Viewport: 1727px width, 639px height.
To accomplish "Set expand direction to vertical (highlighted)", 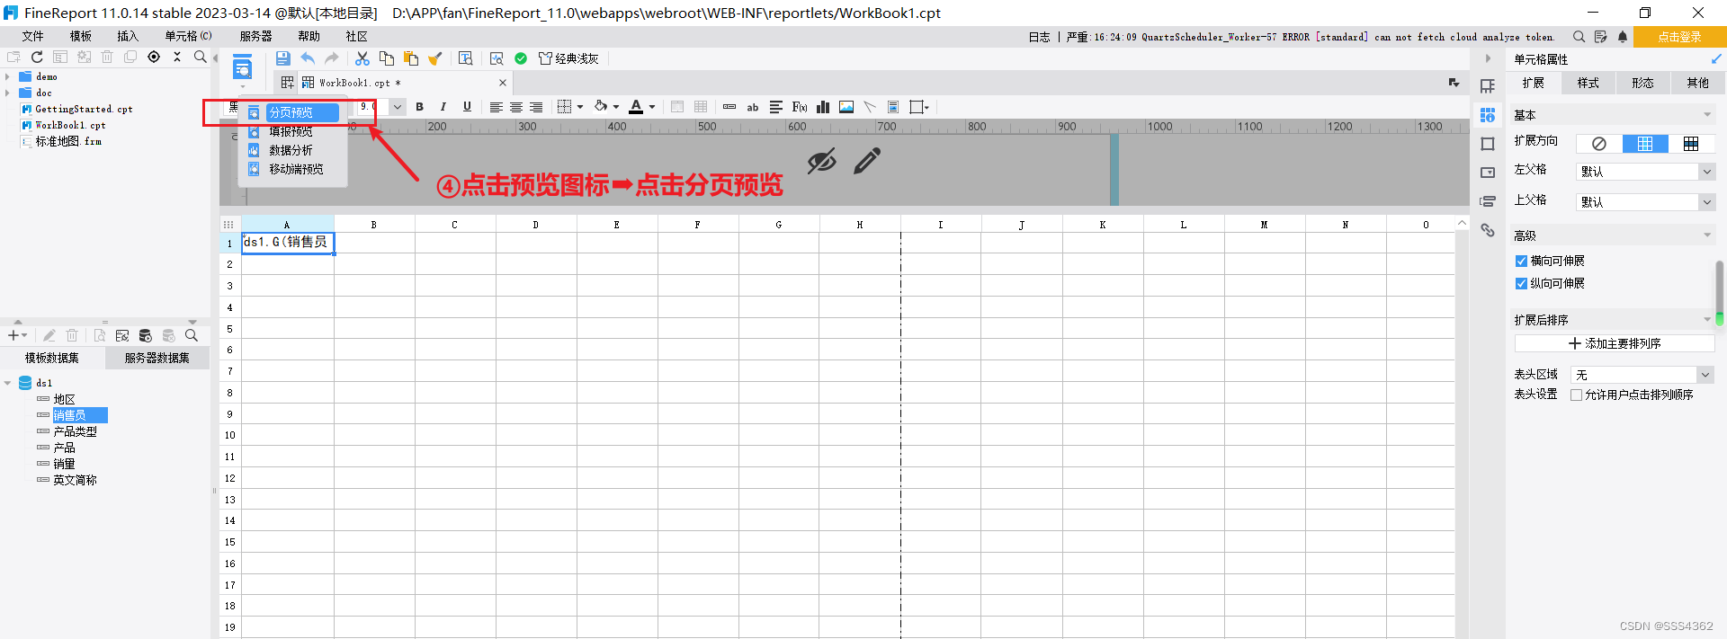I will (x=1645, y=144).
